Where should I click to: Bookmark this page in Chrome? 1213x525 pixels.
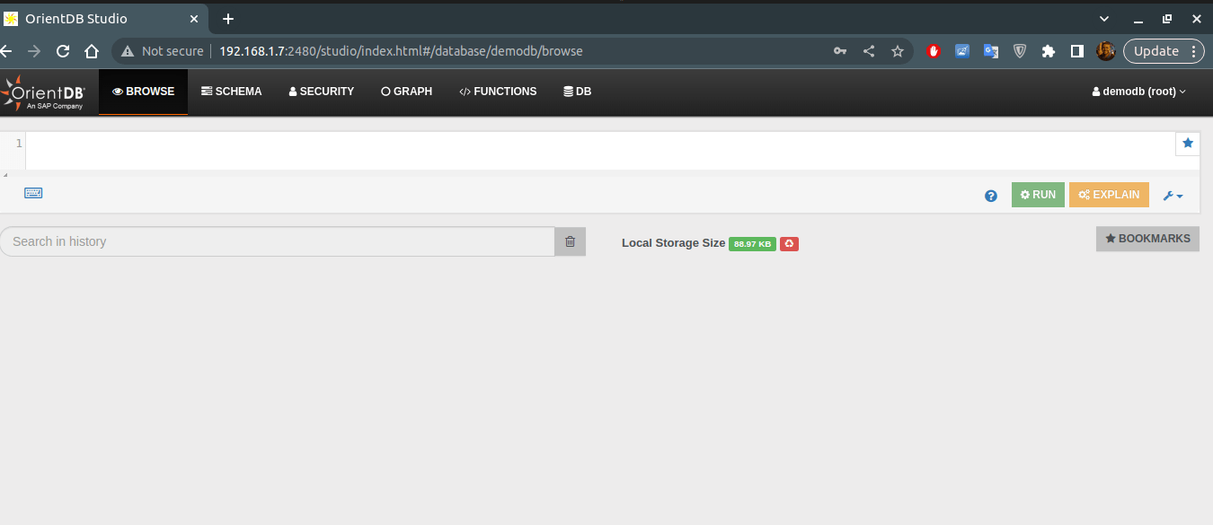tap(898, 51)
